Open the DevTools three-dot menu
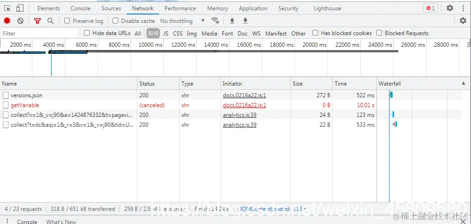This screenshot has height=224, width=471. [463, 8]
